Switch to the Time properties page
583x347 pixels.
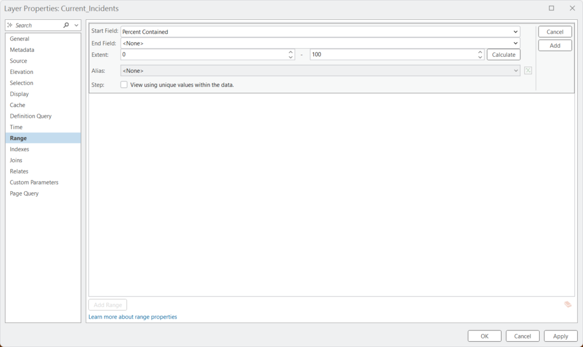click(x=17, y=127)
